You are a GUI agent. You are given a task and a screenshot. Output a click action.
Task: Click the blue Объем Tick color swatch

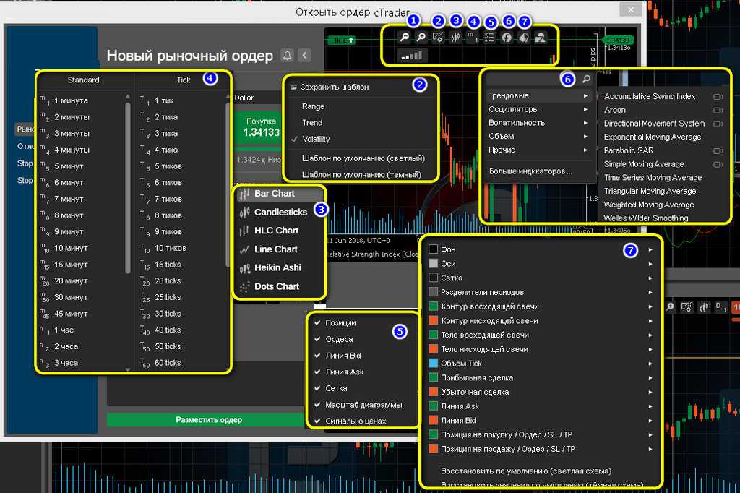[x=434, y=364]
